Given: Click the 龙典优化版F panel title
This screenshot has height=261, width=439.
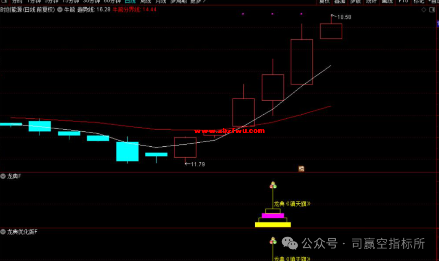Looking at the screenshot, I should click(22, 232).
